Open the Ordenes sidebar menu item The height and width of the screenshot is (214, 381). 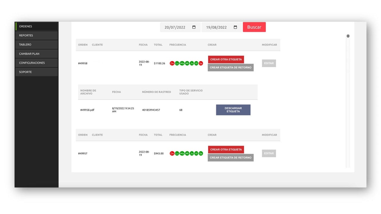pyautogui.click(x=36, y=26)
